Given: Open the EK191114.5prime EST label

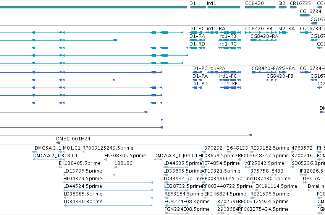Looking at the screenshot, I should coord(276,186).
